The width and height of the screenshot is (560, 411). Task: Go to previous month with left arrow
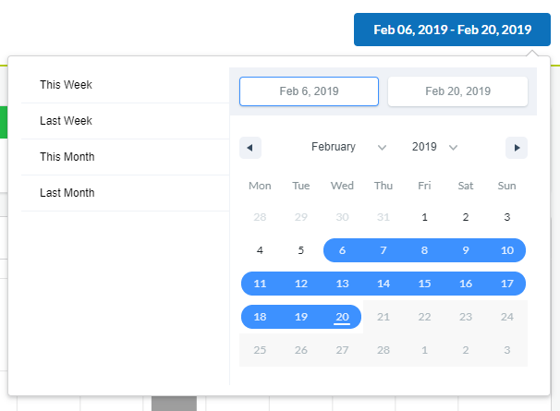point(250,148)
